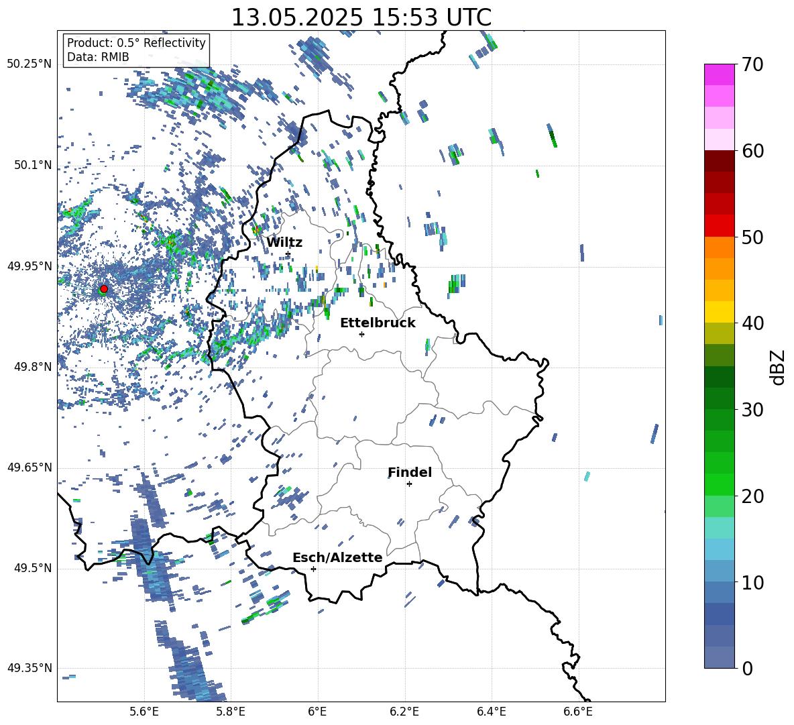Image resolution: width=794 pixels, height=725 pixels.
Task: Click the title 13.05.2025 15:53 UTC
Action: coord(361,17)
